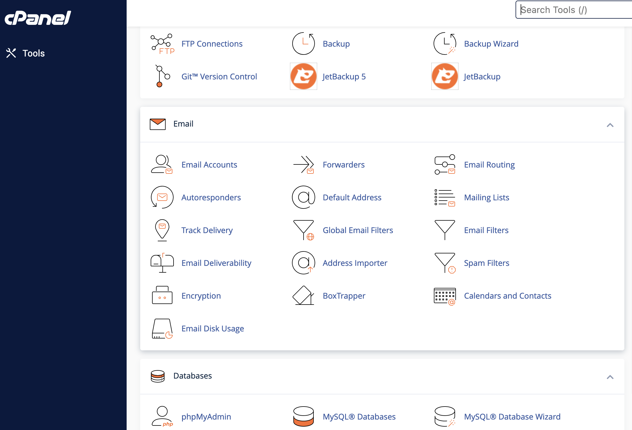Open the FTP Connections link
632x430 pixels.
pyautogui.click(x=212, y=44)
